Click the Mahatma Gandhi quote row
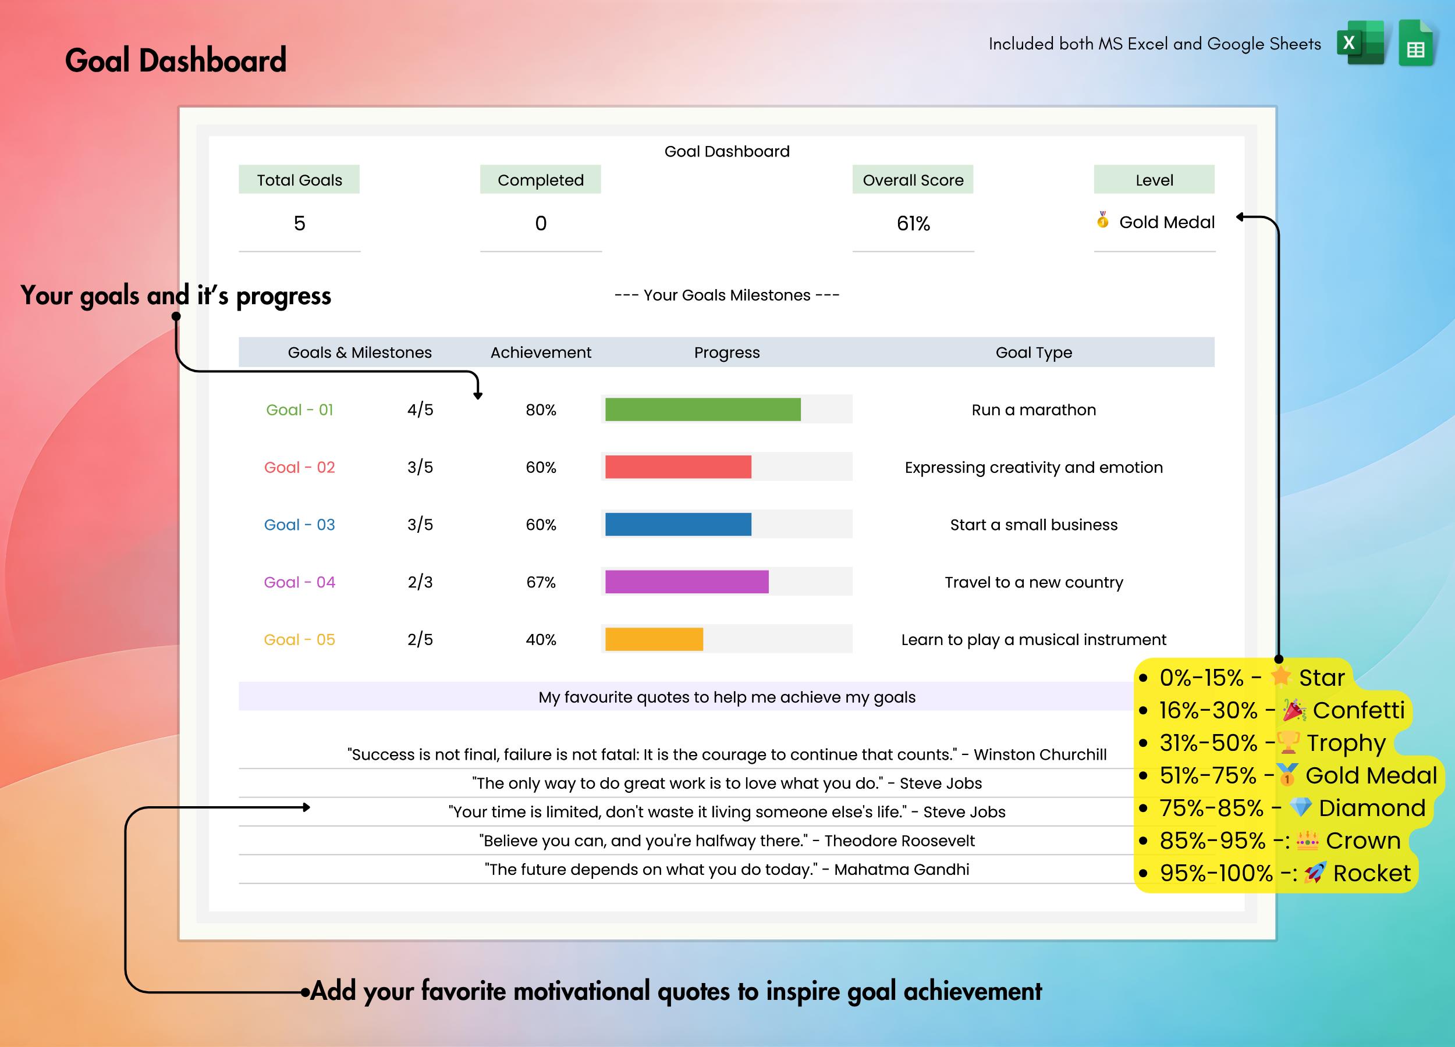The width and height of the screenshot is (1455, 1047). coord(727,869)
